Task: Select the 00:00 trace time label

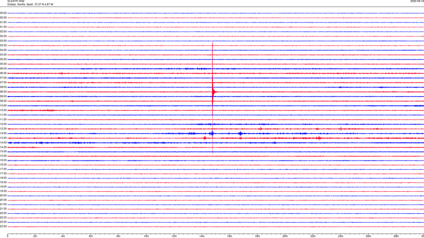Action: click(x=3, y=13)
